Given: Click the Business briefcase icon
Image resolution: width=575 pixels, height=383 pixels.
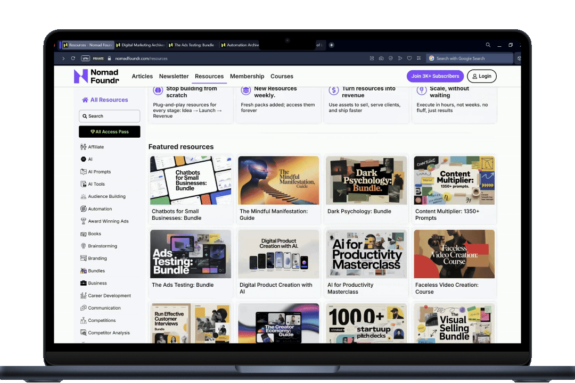Looking at the screenshot, I should pyautogui.click(x=84, y=283).
